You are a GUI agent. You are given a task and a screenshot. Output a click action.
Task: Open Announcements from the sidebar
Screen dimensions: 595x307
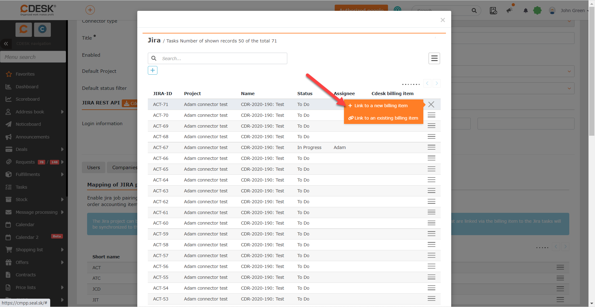click(33, 137)
